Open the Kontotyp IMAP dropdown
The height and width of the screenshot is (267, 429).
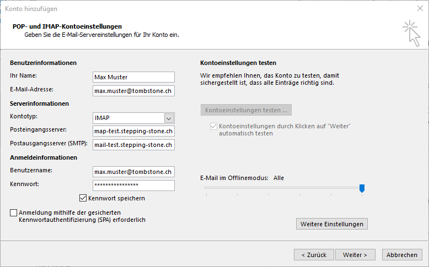pos(169,118)
